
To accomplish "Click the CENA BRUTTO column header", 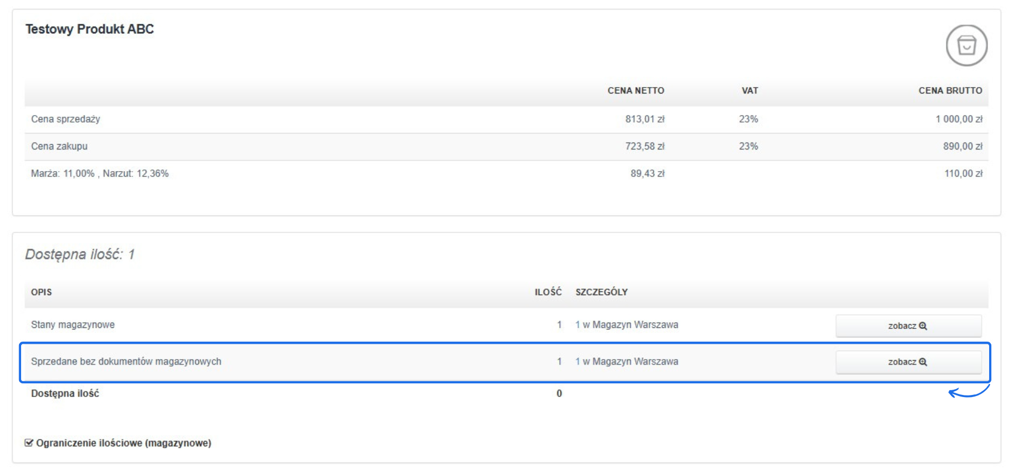I will click(950, 91).
